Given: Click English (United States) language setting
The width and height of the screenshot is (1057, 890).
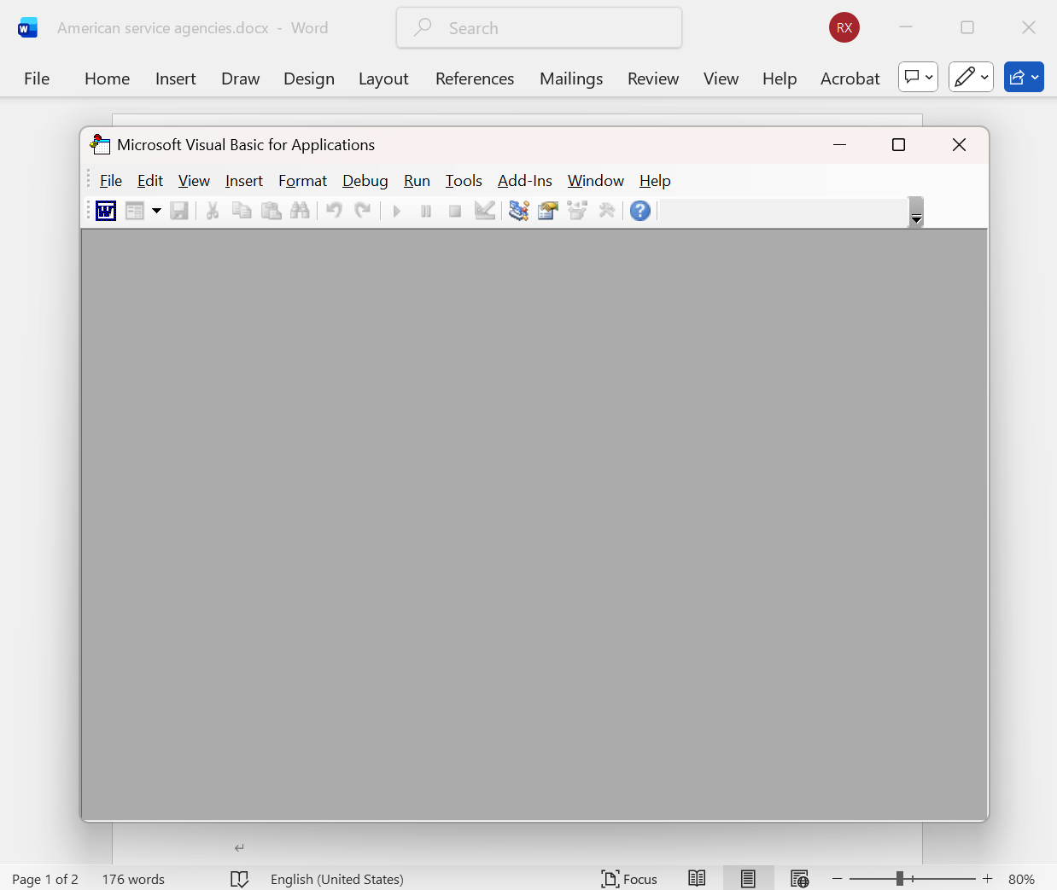Looking at the screenshot, I should (337, 879).
